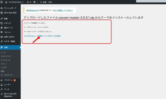Open the WordPress logo menu
Image resolution: width=166 pixels, height=99 pixels.
(1, 2)
